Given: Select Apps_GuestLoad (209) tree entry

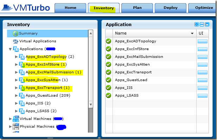Looking at the screenshot, I should point(48,96).
